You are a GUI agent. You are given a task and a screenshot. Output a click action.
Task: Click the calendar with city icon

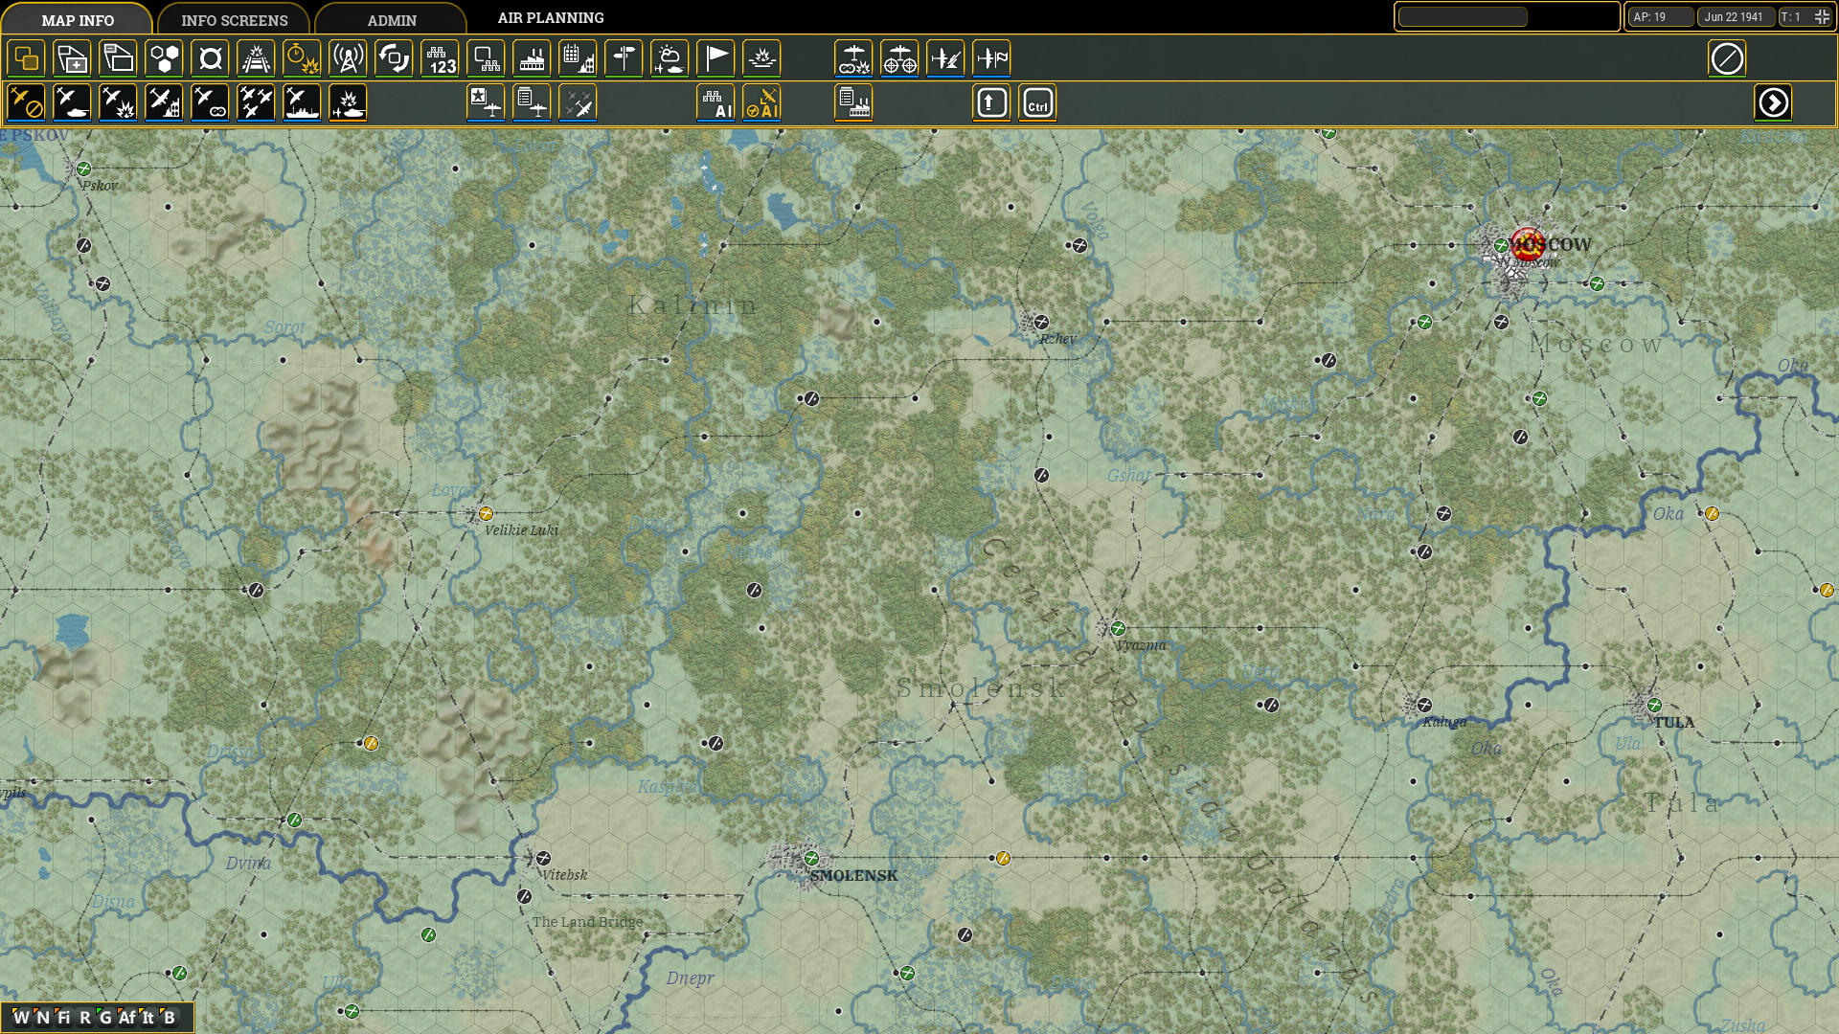click(578, 58)
